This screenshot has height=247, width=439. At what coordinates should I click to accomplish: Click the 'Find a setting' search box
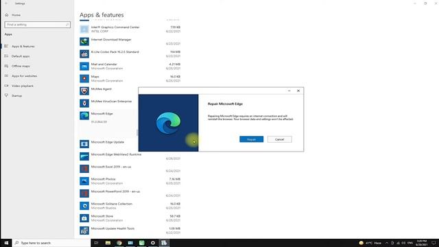37,25
